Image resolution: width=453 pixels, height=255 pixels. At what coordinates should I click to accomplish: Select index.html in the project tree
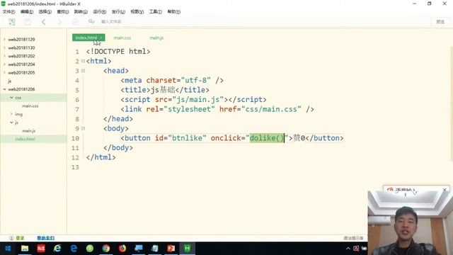[25, 139]
